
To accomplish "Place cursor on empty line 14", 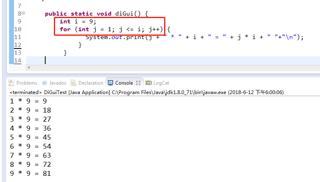I will (173, 60).
